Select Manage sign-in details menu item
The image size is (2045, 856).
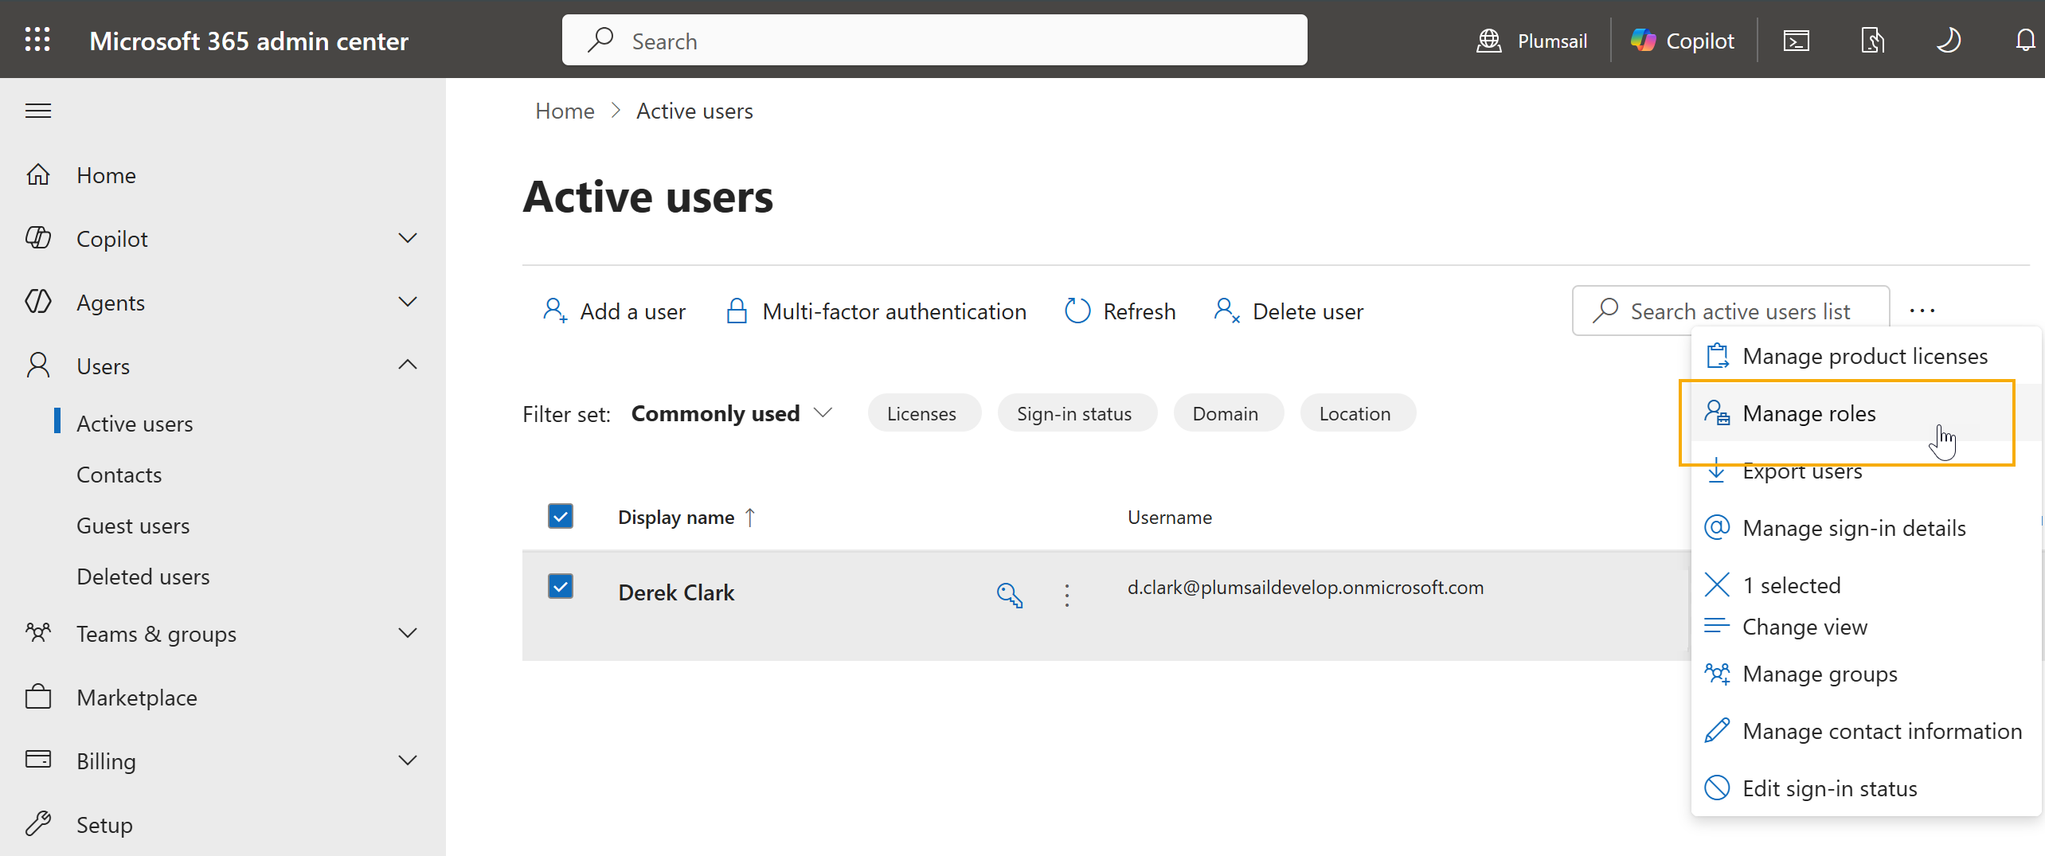(x=1866, y=527)
